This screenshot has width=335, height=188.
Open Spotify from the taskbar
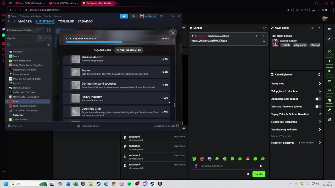[129, 184]
